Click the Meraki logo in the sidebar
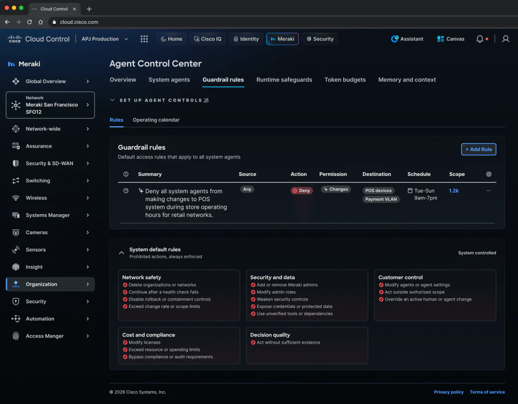518x404 pixels. pyautogui.click(x=11, y=64)
